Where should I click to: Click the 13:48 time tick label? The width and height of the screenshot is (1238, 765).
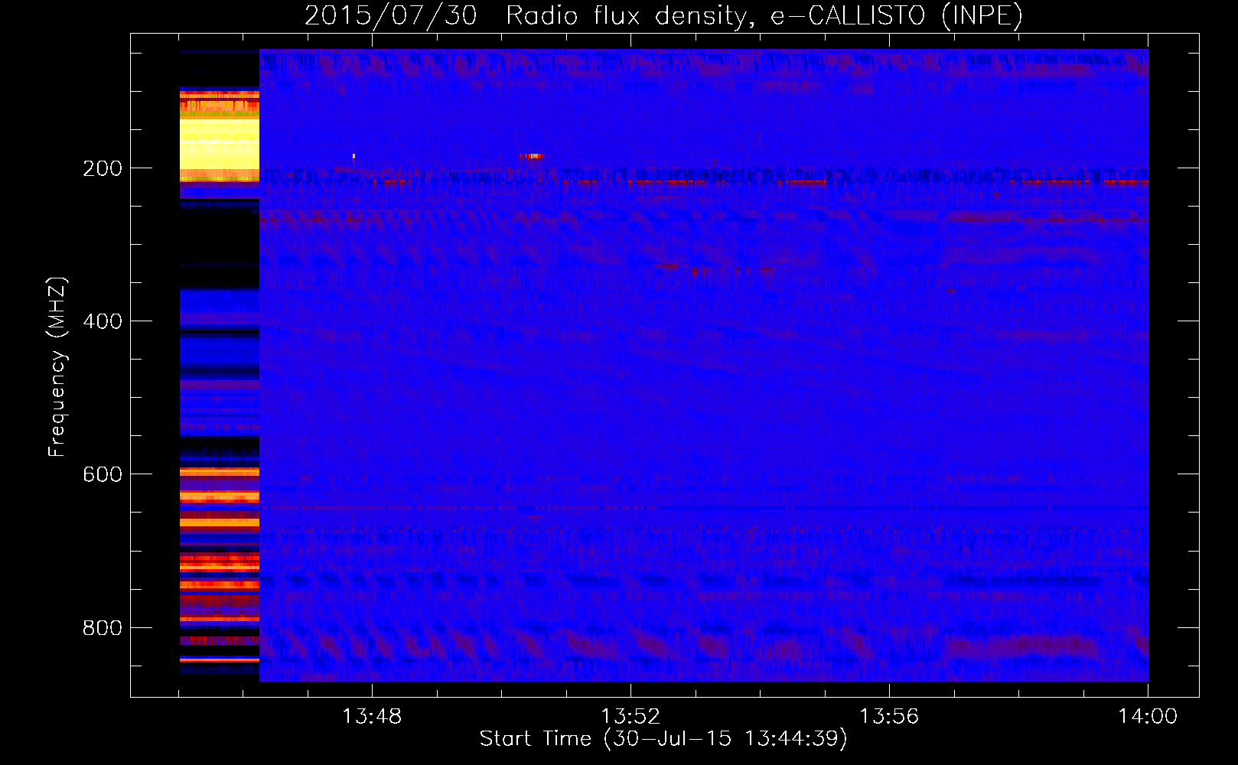pos(372,717)
